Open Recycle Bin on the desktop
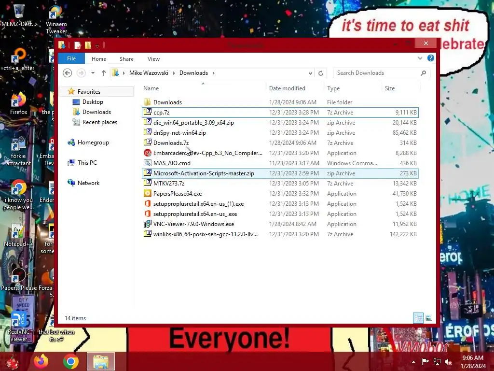 pyautogui.click(x=19, y=15)
